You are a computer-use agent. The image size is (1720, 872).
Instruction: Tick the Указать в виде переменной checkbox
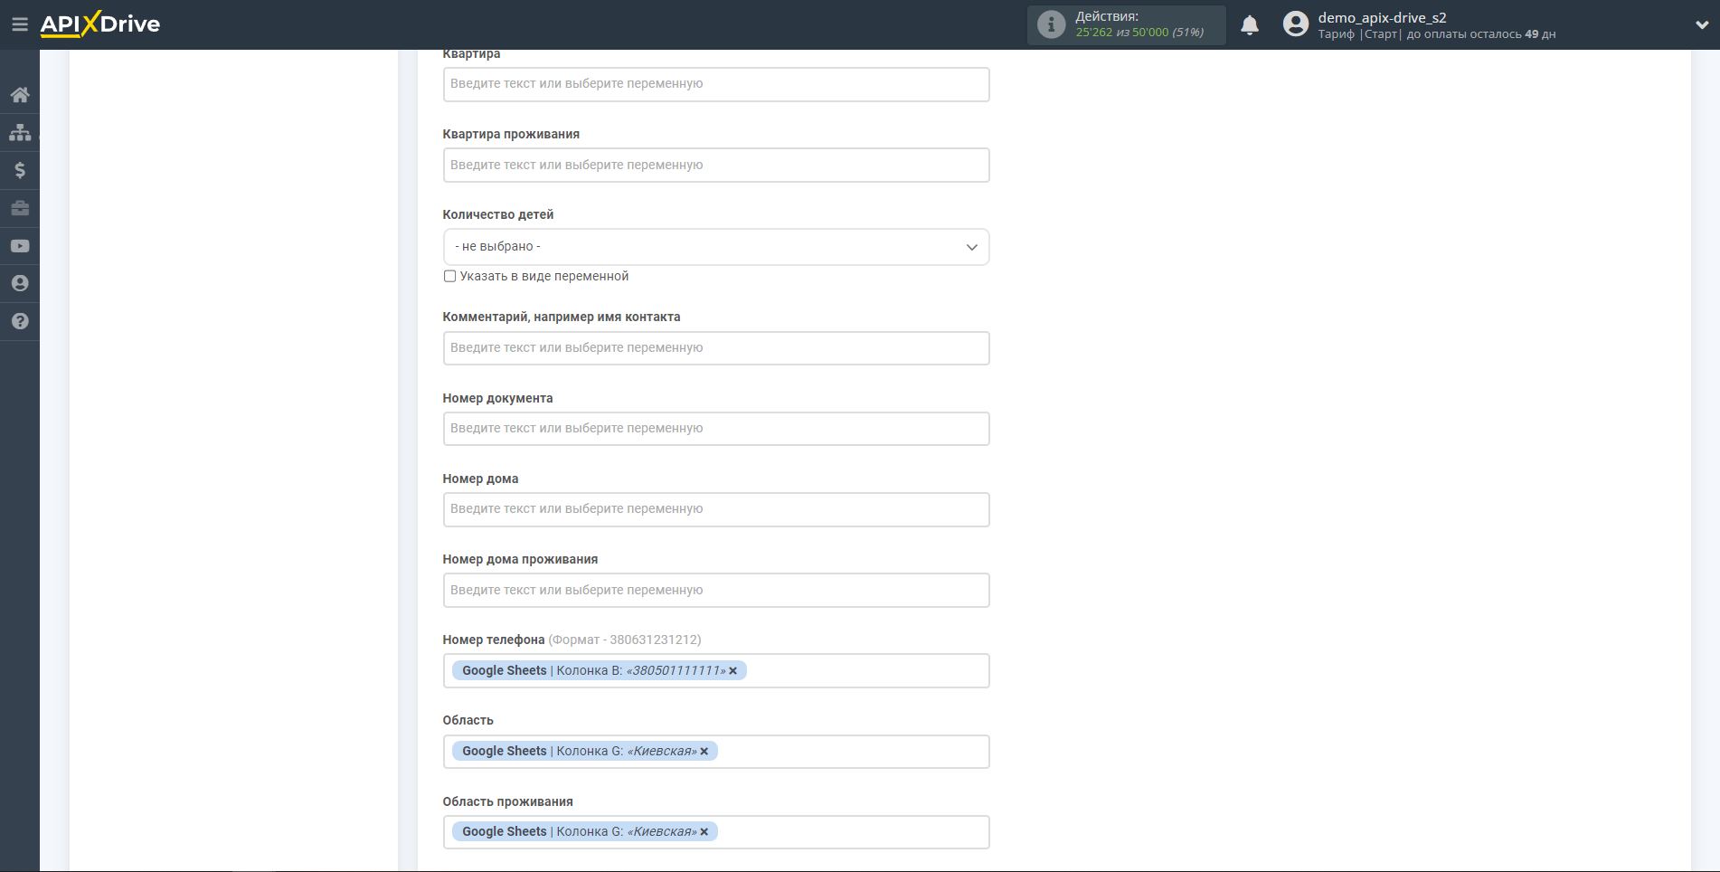point(449,277)
